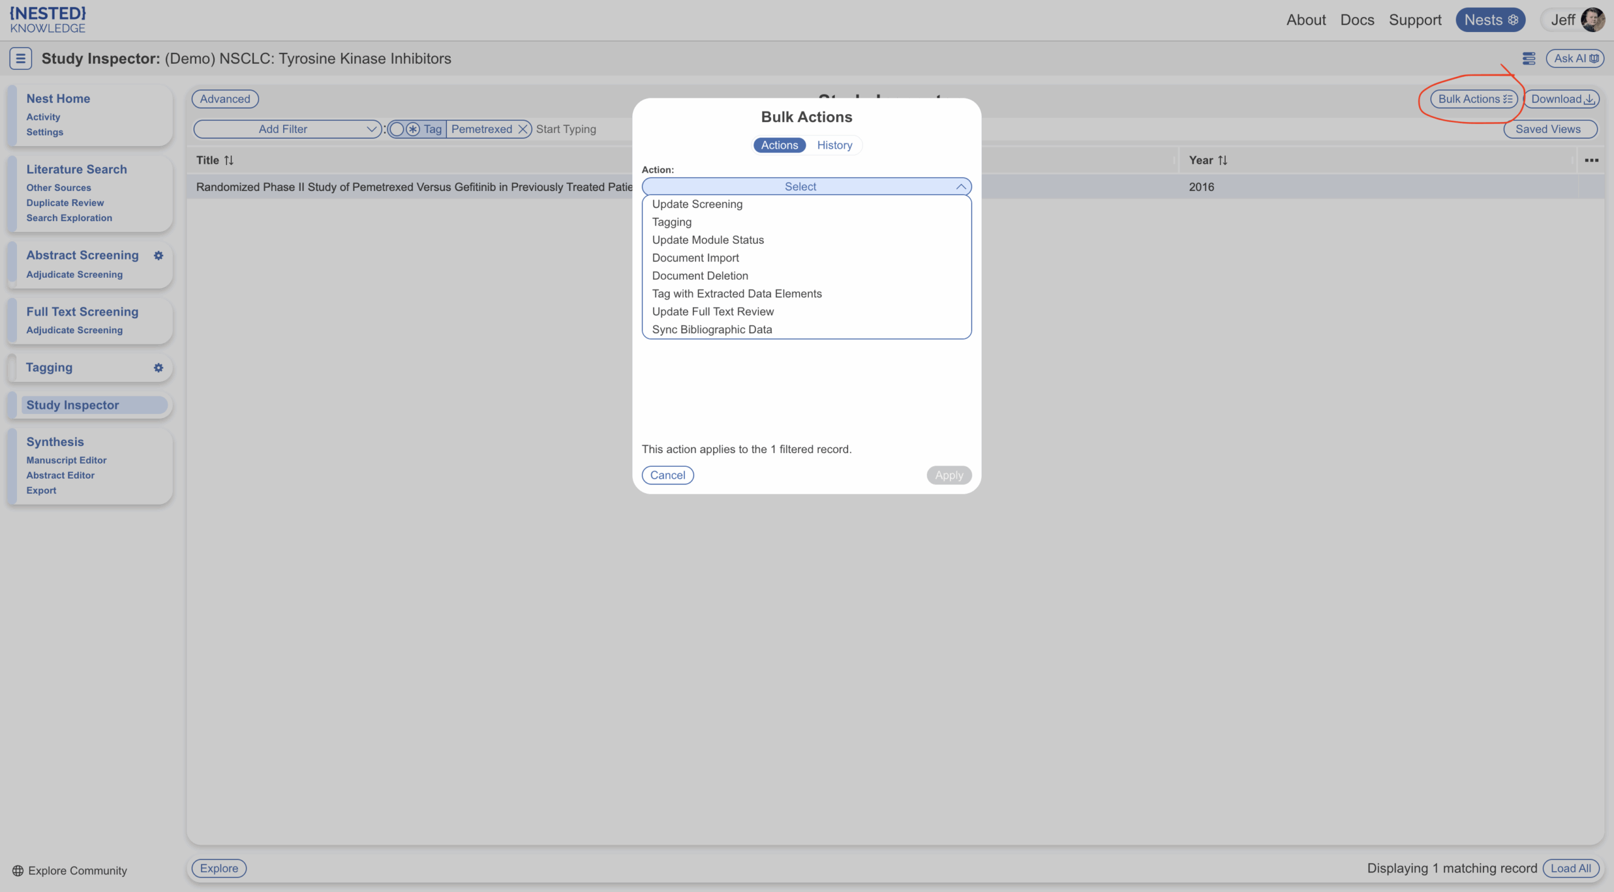This screenshot has width=1614, height=892.
Task: Click the Load All button
Action: pos(1570,868)
